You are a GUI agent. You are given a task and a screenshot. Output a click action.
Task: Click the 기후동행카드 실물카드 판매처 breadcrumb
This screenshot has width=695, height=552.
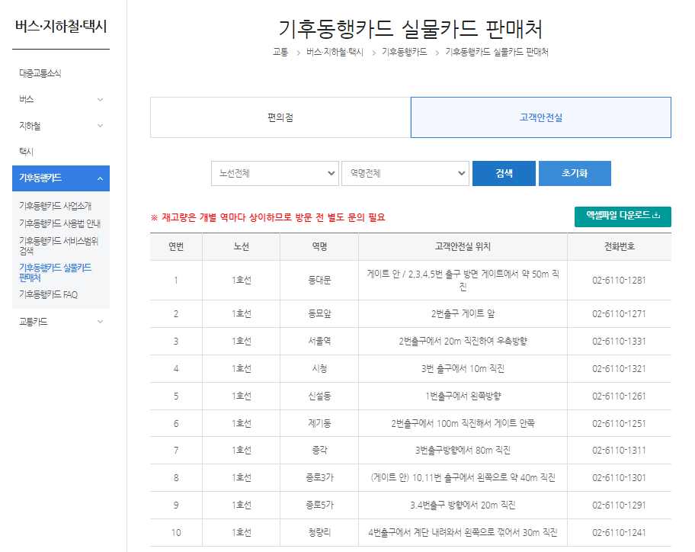[x=496, y=53]
